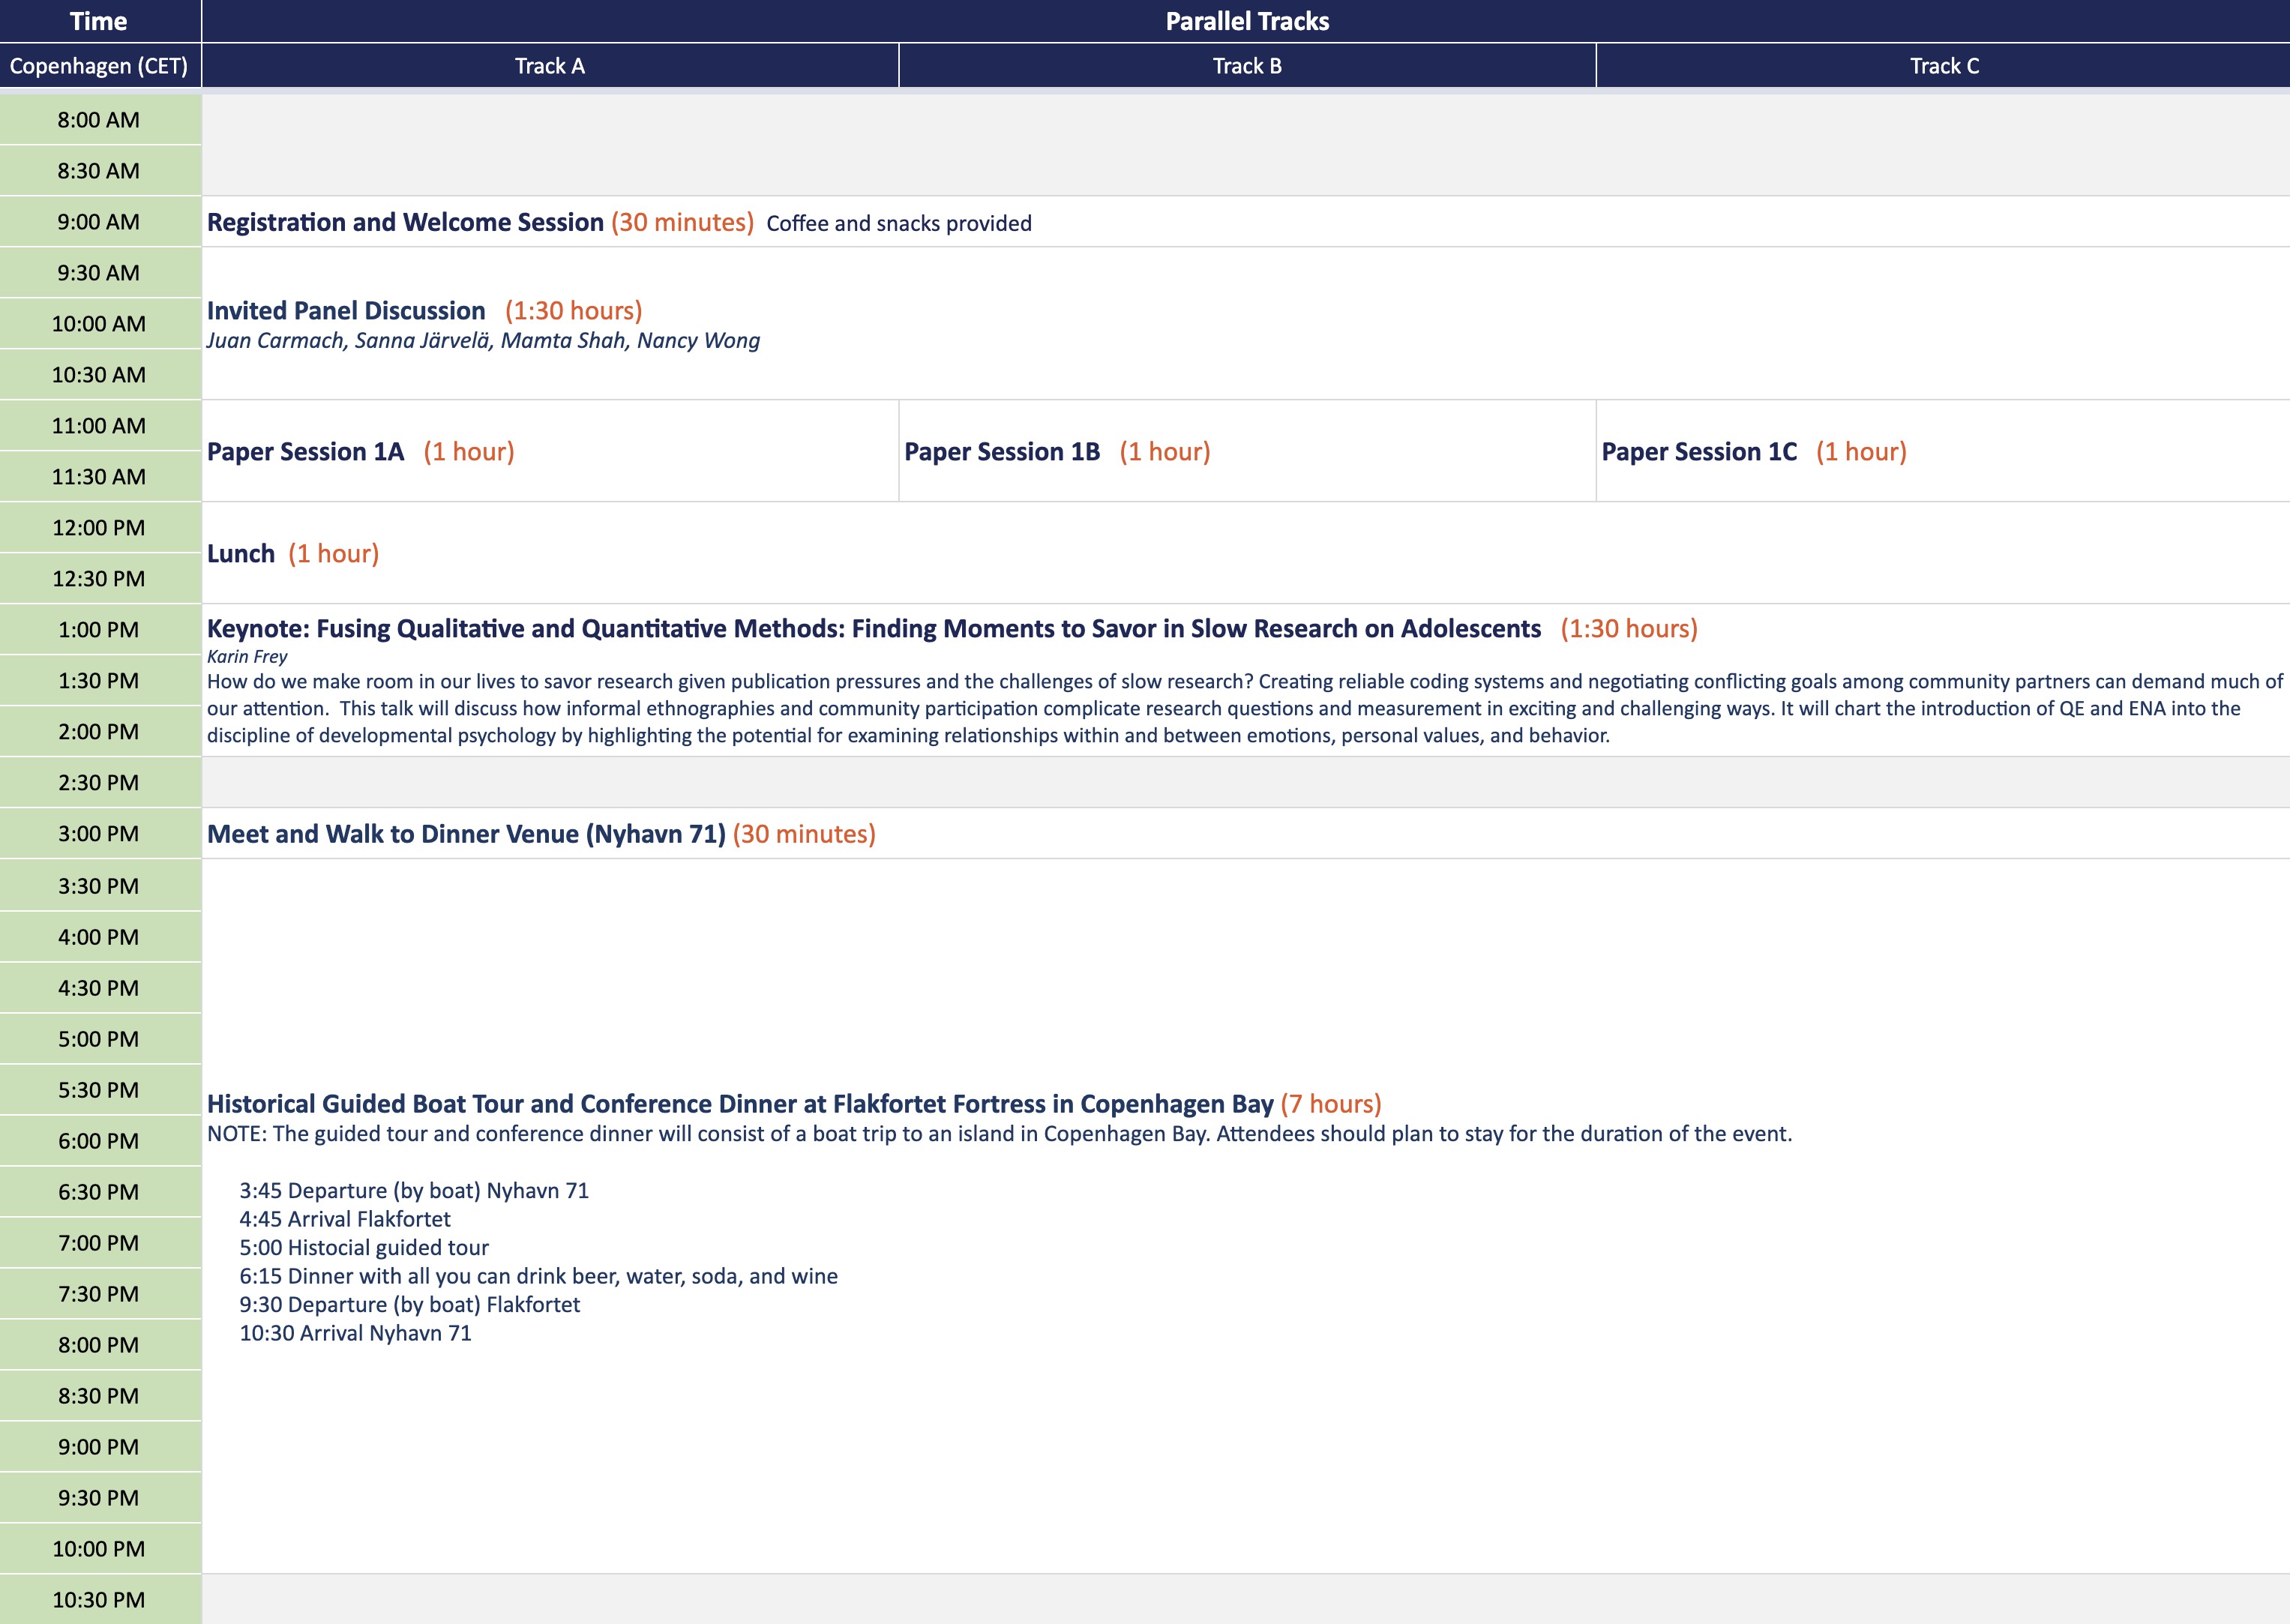This screenshot has width=2290, height=1624.
Task: Select the 8:00 AM time cell
Action: [99, 120]
